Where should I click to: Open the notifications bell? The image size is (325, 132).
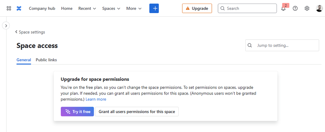point(283,8)
